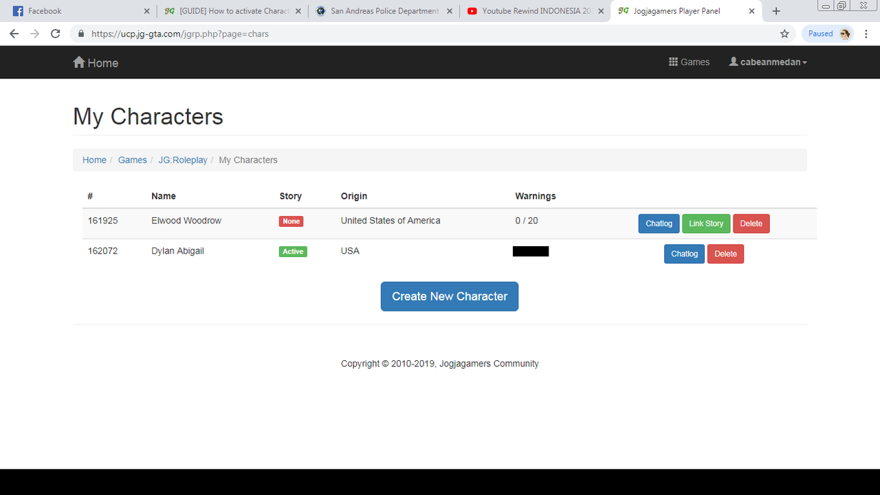Bookmark this page with star icon
The image size is (880, 495).
pyautogui.click(x=784, y=34)
